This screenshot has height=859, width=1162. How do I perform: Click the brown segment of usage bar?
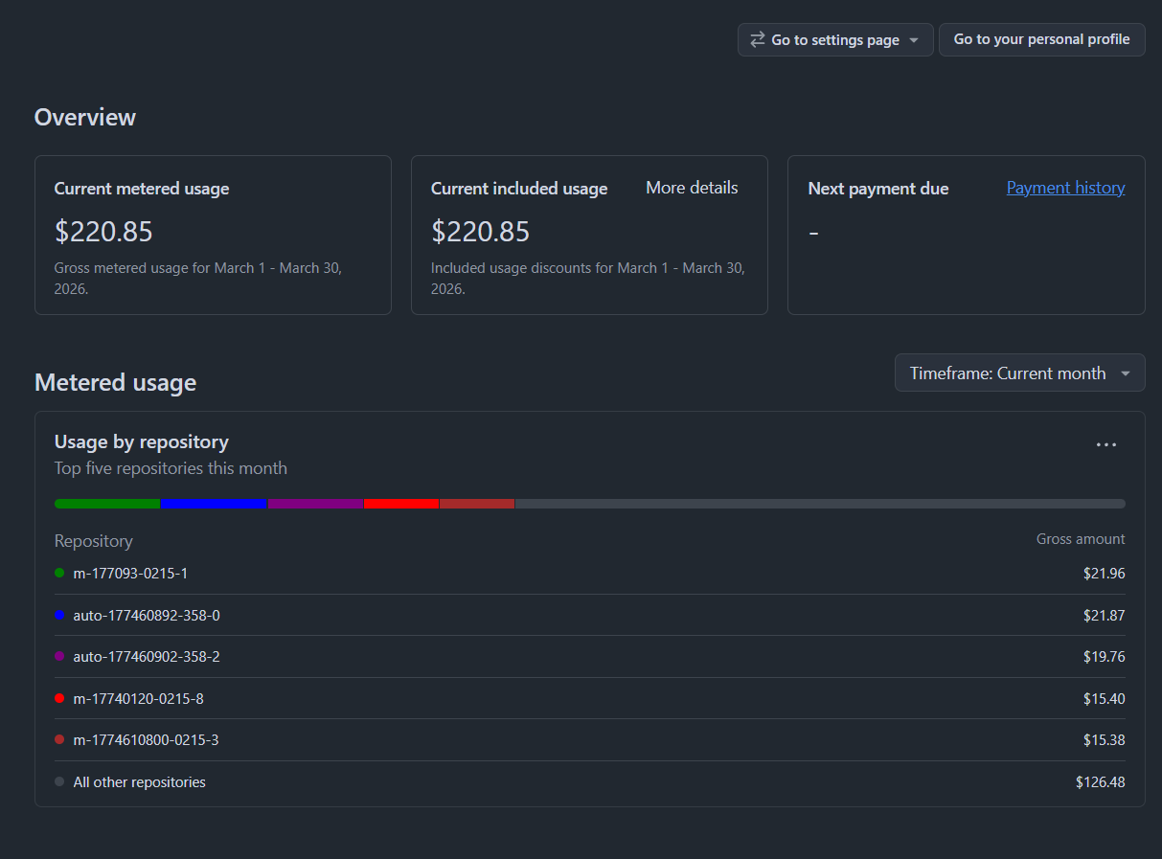tap(477, 504)
